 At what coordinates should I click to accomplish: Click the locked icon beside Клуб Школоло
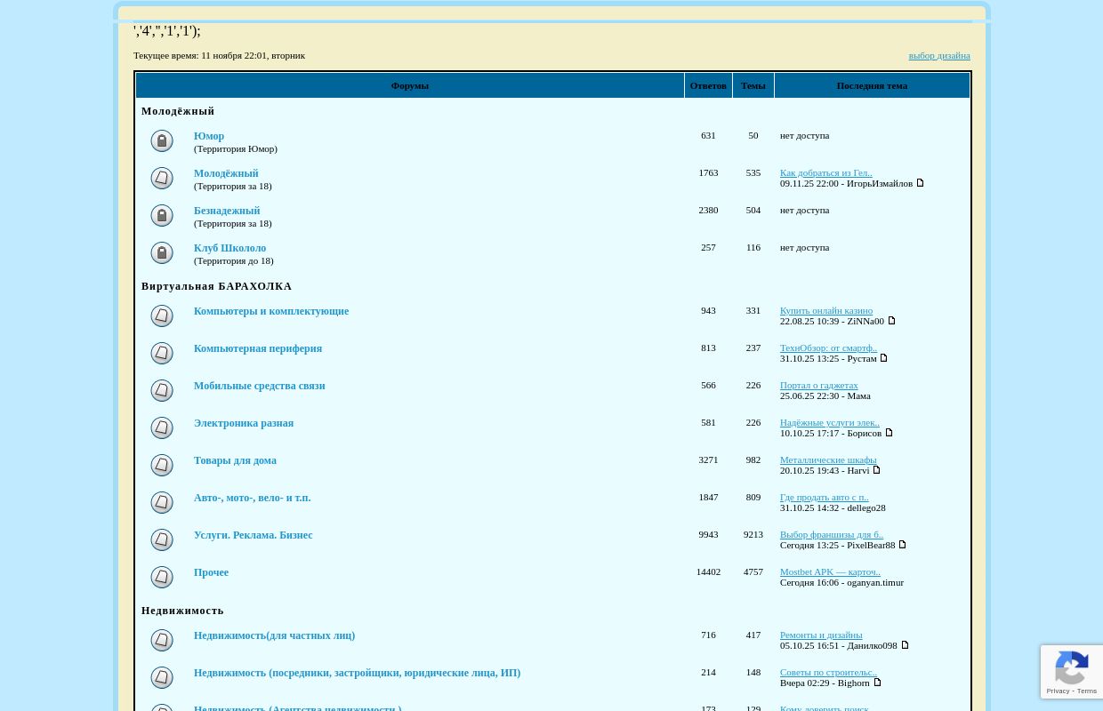pos(162,253)
